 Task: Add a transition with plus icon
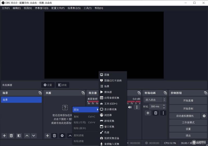pyautogui.click(x=148, y=113)
